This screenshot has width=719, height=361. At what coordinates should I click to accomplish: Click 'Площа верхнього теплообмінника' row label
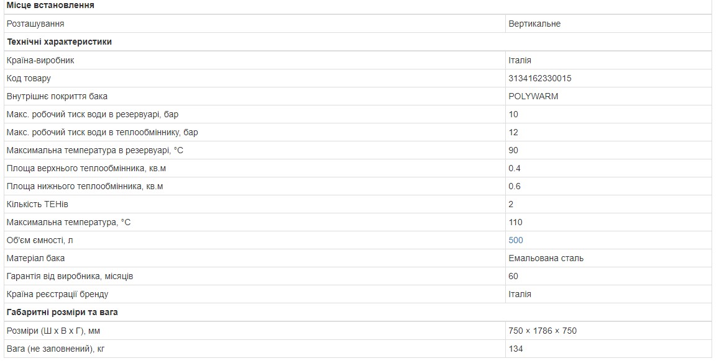click(86, 168)
